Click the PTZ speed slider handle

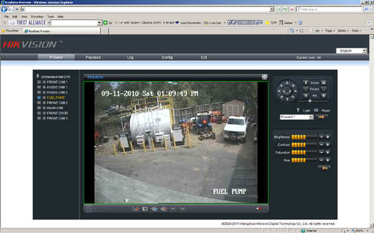click(310, 101)
